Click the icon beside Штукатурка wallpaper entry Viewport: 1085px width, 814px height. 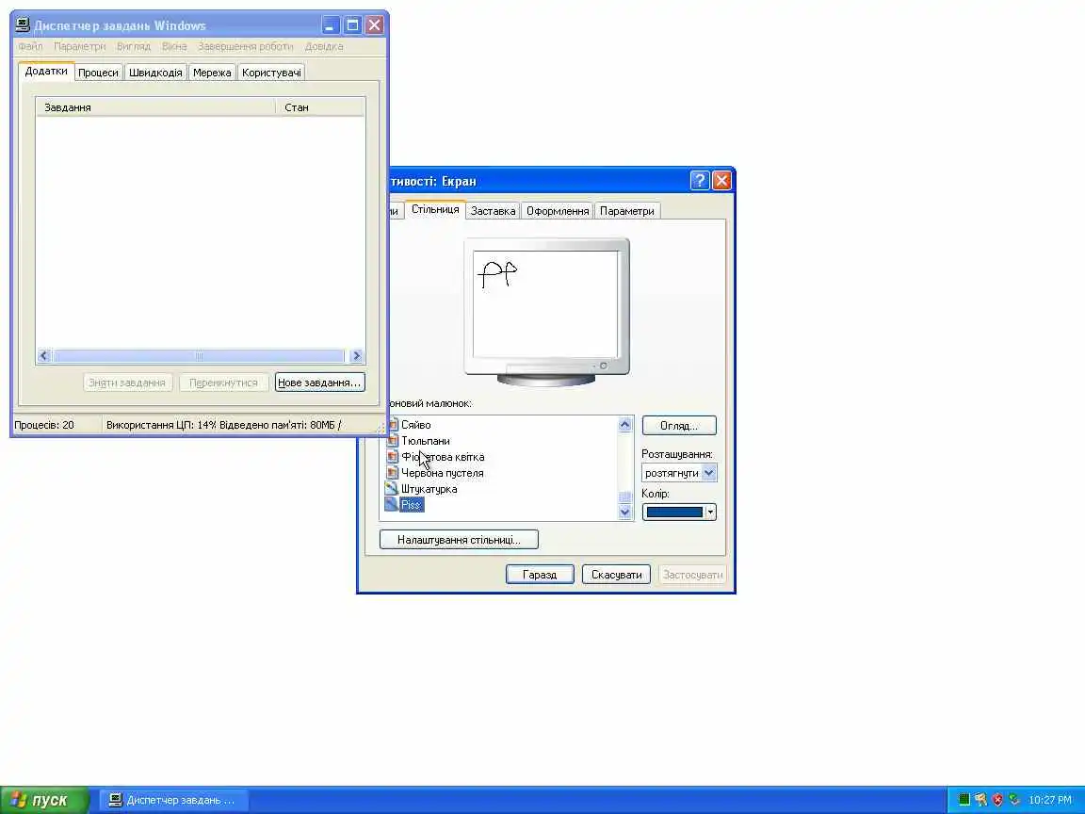[x=392, y=488]
